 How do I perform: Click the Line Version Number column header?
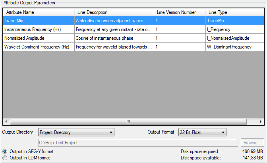coord(180,12)
